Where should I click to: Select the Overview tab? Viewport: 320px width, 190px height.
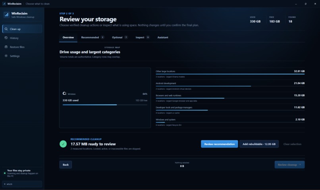click(x=68, y=38)
